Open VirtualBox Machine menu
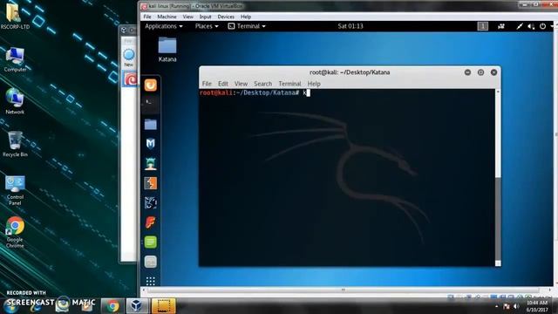This screenshot has height=314, width=558. click(167, 17)
